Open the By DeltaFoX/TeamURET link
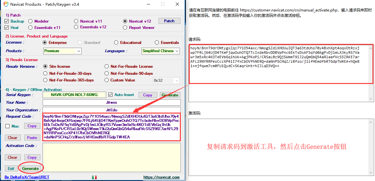375x181 pixels. pyautogui.click(x=27, y=177)
